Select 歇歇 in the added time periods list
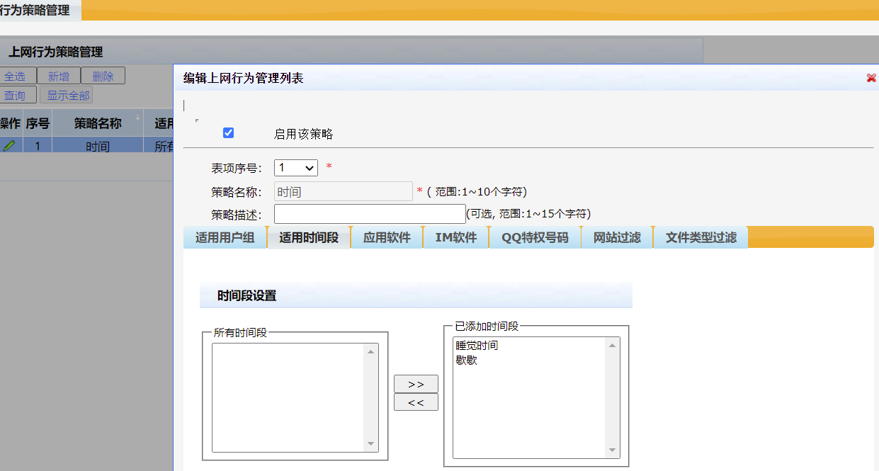 tap(466, 360)
